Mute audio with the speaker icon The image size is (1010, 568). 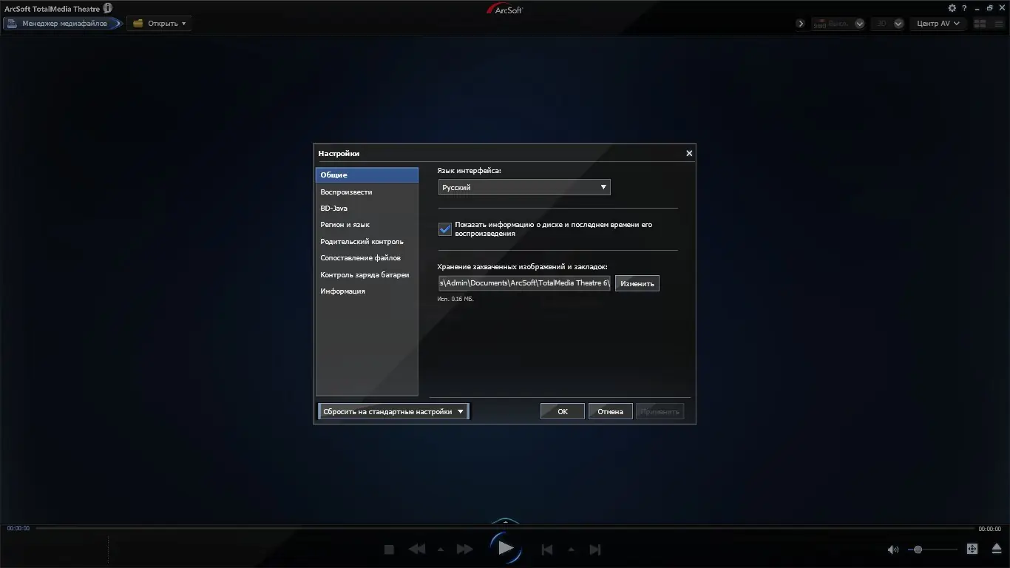[x=893, y=550]
